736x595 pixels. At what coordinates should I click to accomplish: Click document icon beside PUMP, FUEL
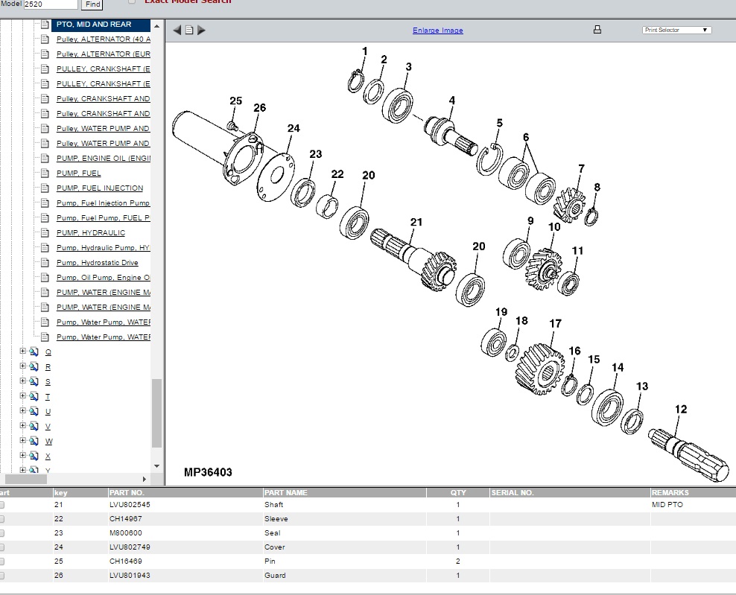tap(45, 174)
